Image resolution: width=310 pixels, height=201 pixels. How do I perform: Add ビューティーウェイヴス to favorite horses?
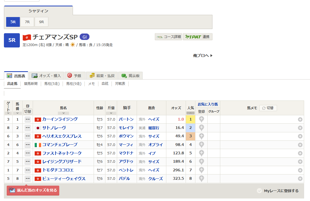point(201,178)
